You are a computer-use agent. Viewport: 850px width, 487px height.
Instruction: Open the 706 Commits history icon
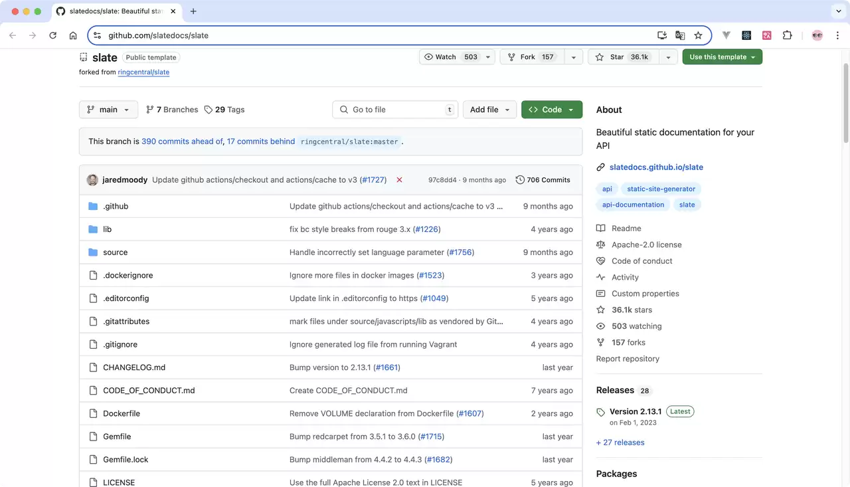[x=520, y=180]
